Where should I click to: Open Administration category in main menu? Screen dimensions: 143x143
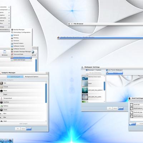tap(5, 30)
